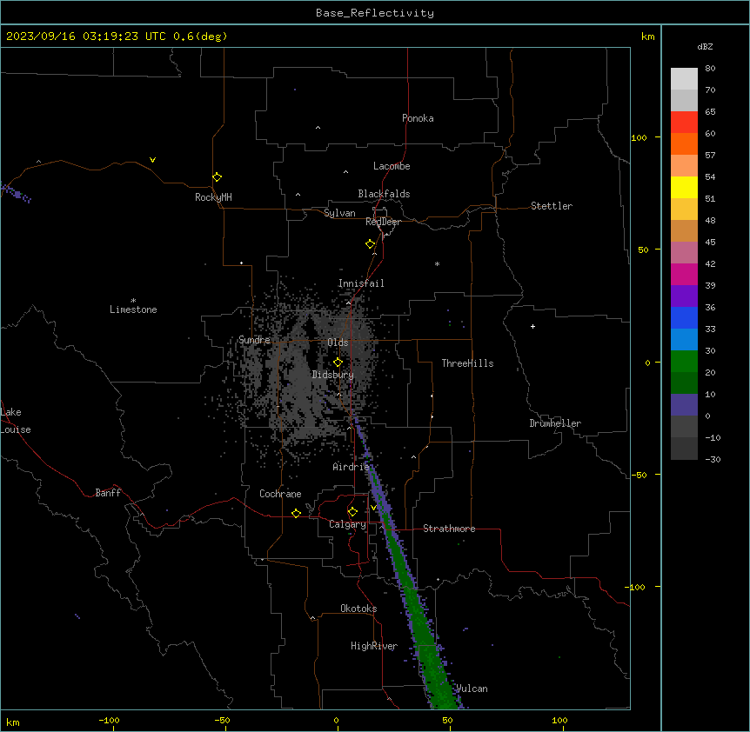The image size is (750, 732).
Task: Select the light gray 70-80 dBZ legend swatch
Action: click(x=684, y=79)
